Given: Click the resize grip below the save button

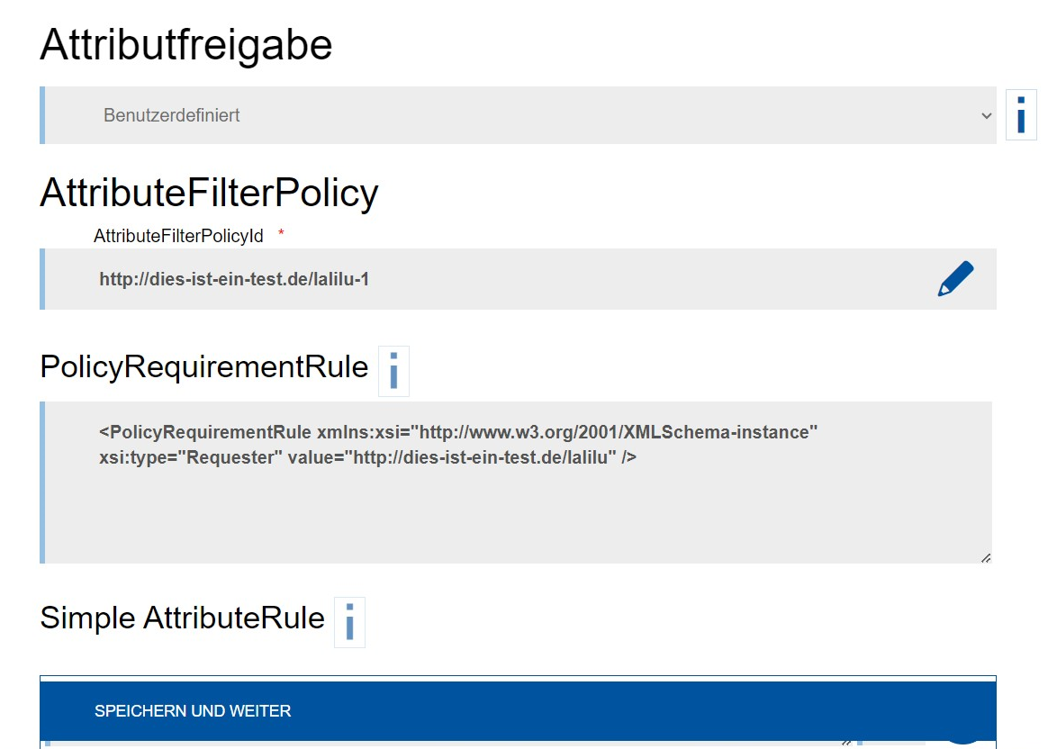Looking at the screenshot, I should pos(845,744).
